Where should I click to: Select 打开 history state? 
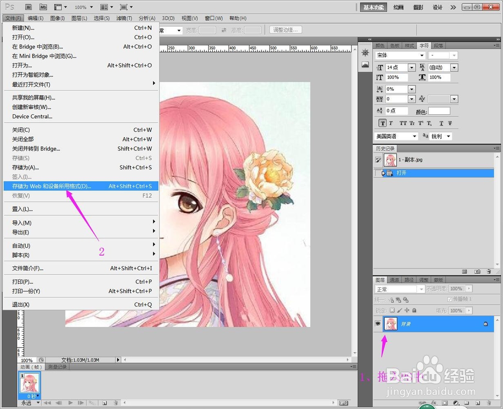pos(434,173)
